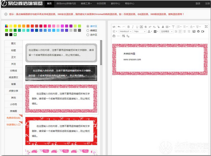Toggle strikethrough formatting
Screen dimensions: 211x156
pyautogui.click(x=146, y=27)
